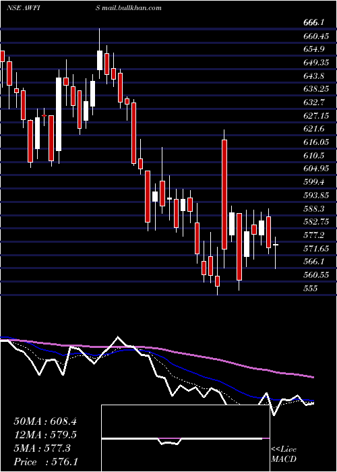Click the 604.95 price axis label
Viewport: 337px width, 472px height.
point(316,169)
